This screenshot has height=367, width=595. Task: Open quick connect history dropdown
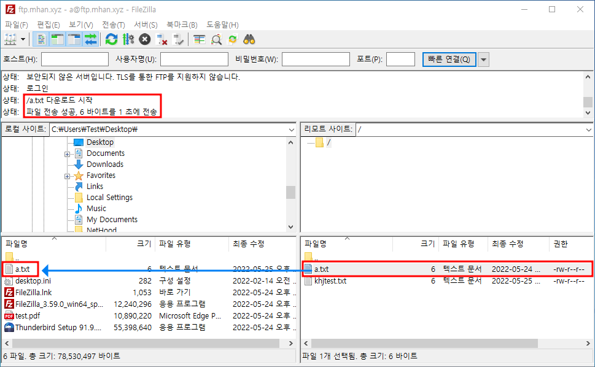(x=483, y=60)
